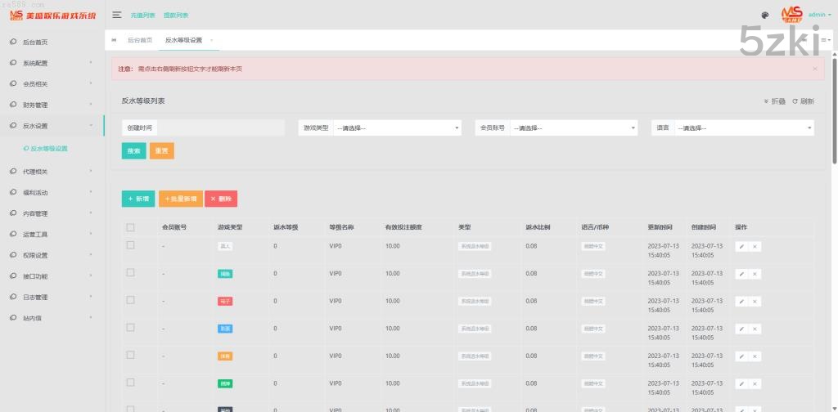Click the 创建时间 input field
Screen dimensions: 838x412
tap(220, 128)
